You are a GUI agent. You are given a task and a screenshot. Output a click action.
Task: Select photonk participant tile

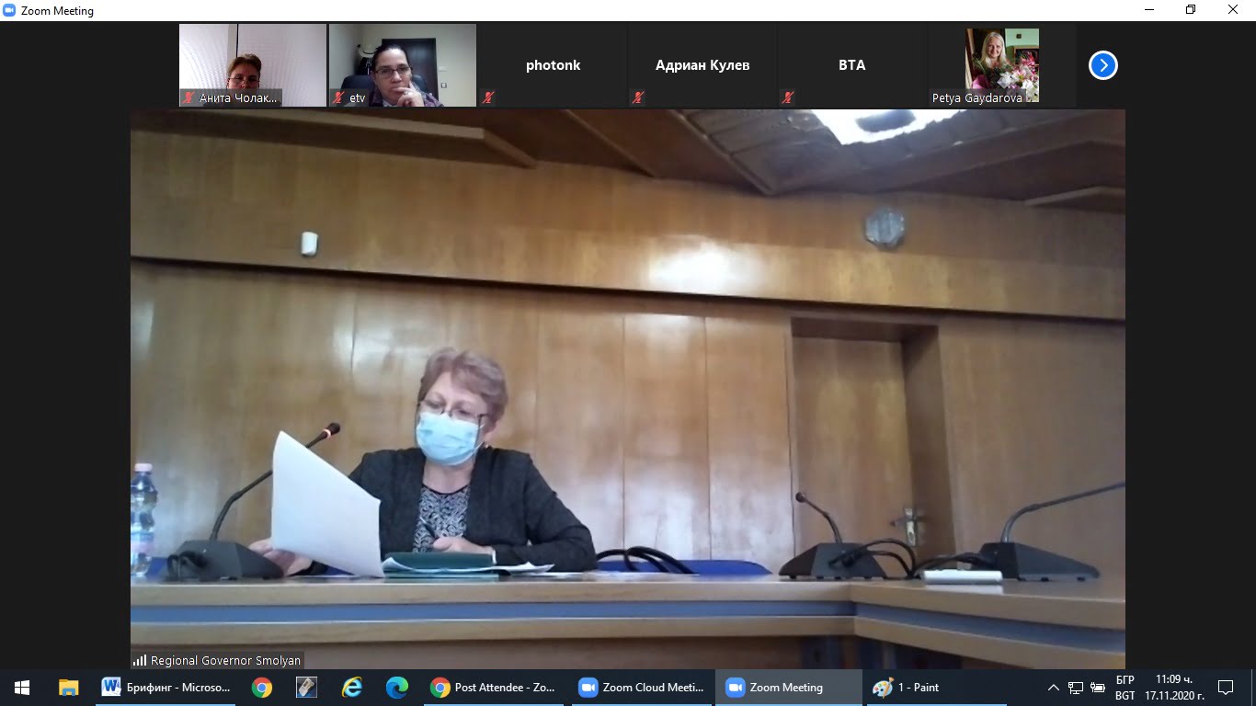pos(553,65)
